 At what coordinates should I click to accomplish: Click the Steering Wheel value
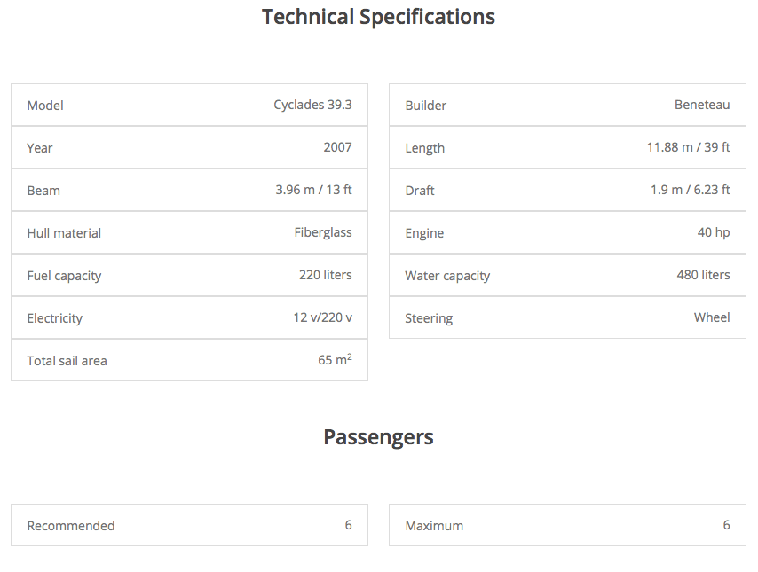pos(712,317)
